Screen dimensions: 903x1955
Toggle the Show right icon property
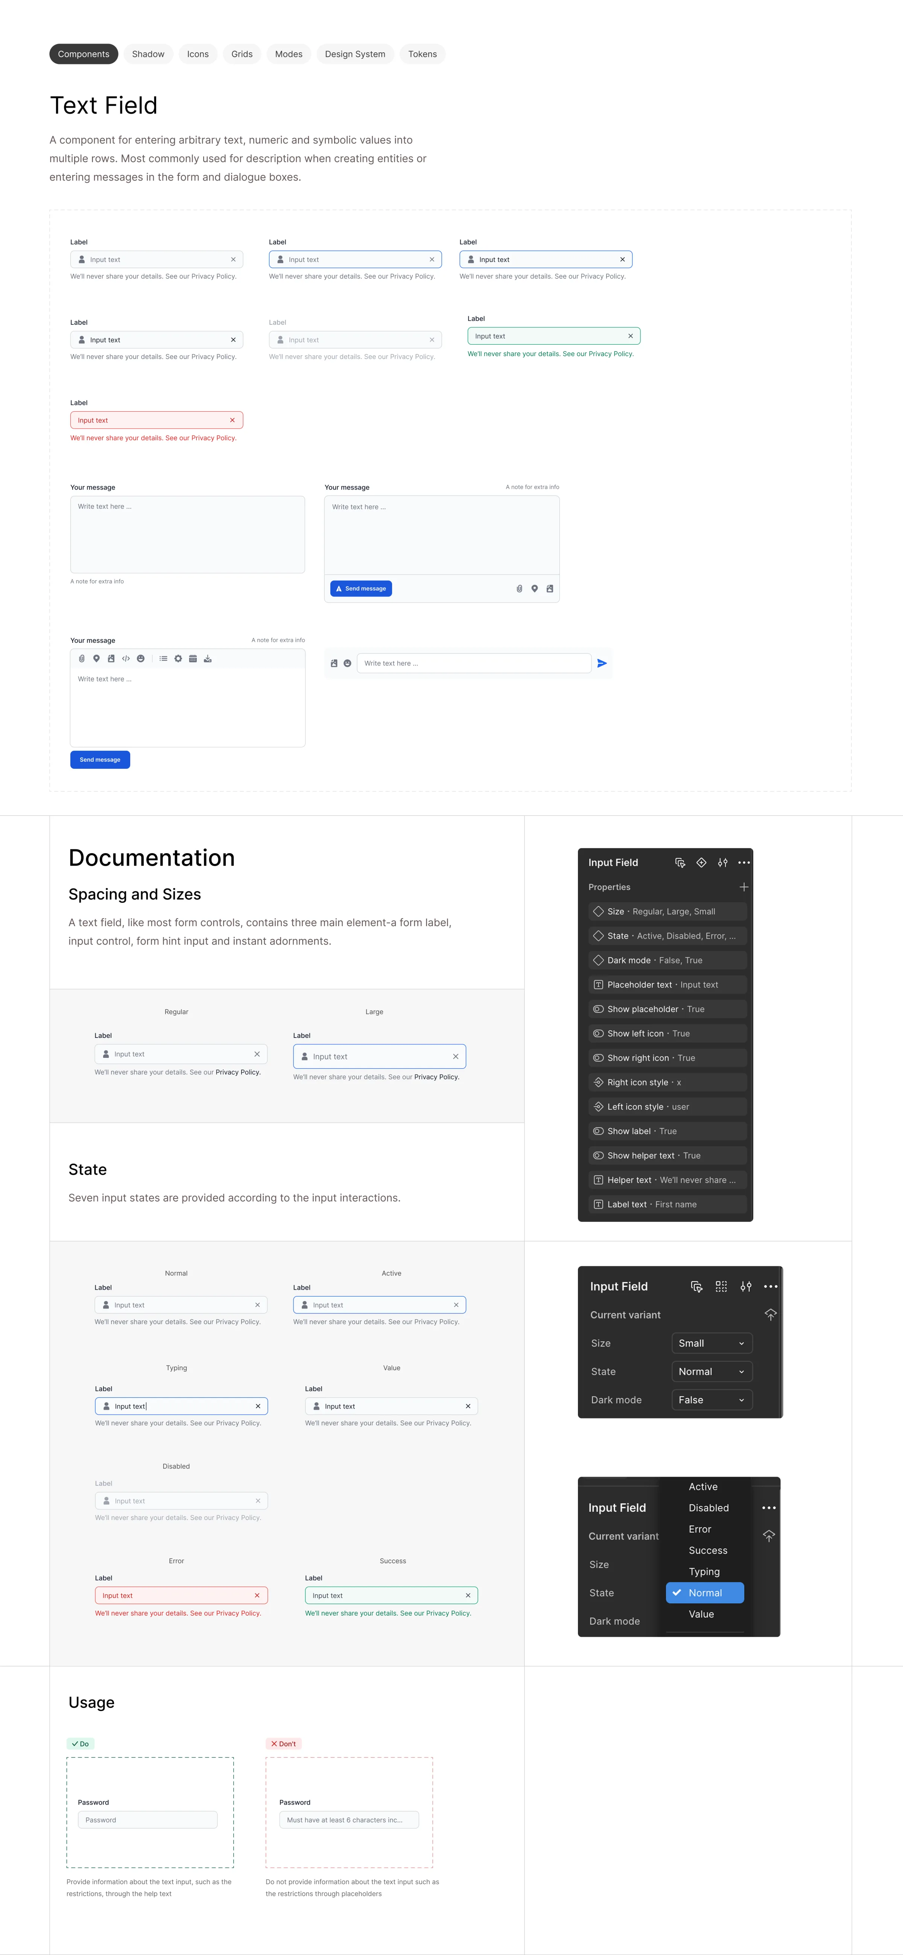[669, 1058]
